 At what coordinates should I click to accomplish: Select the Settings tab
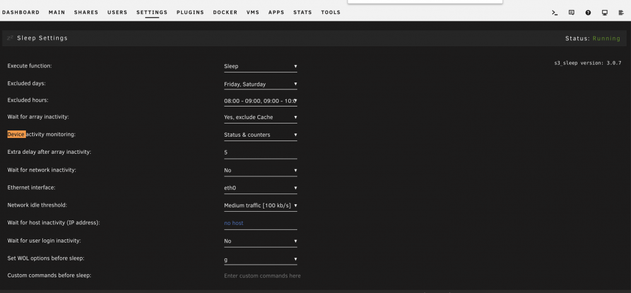point(151,13)
